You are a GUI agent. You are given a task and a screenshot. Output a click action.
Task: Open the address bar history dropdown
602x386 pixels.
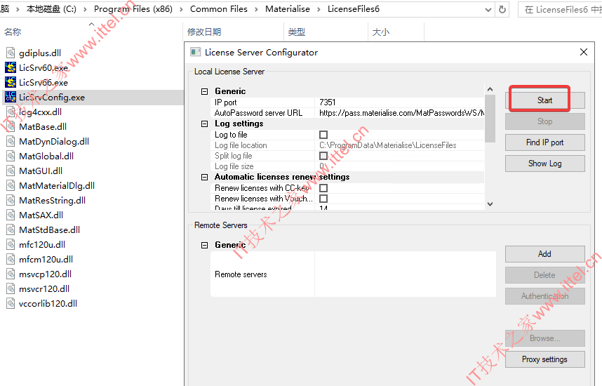[x=488, y=10]
